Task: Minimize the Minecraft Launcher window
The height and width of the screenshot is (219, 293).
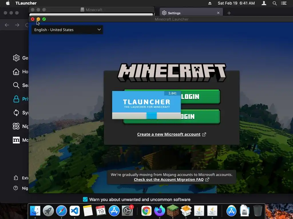Action: [38, 19]
